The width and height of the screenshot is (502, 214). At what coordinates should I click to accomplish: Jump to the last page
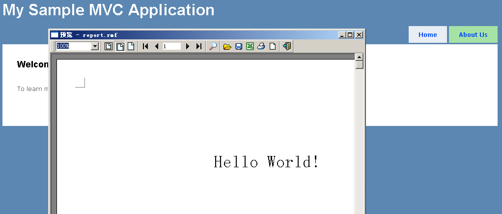198,46
